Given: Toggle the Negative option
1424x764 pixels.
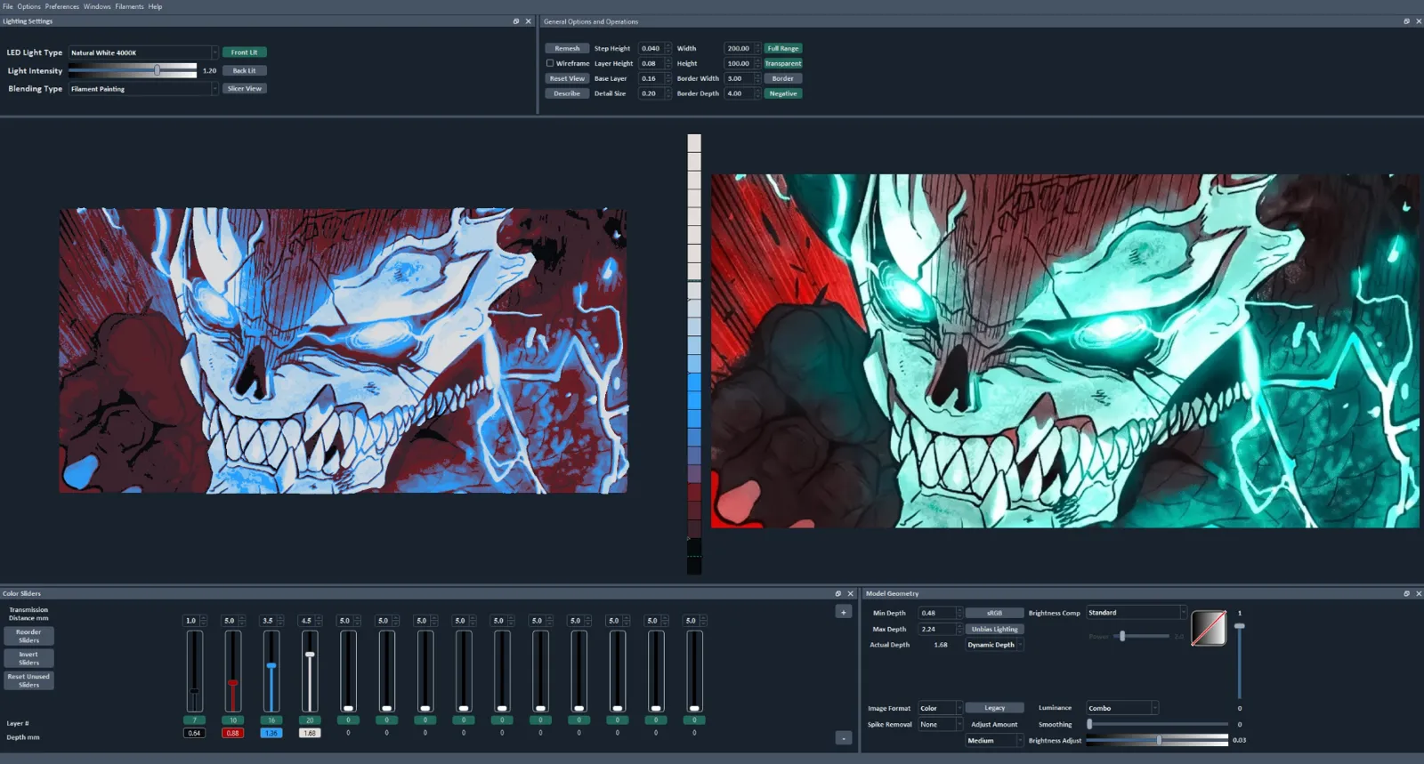Looking at the screenshot, I should click(783, 93).
